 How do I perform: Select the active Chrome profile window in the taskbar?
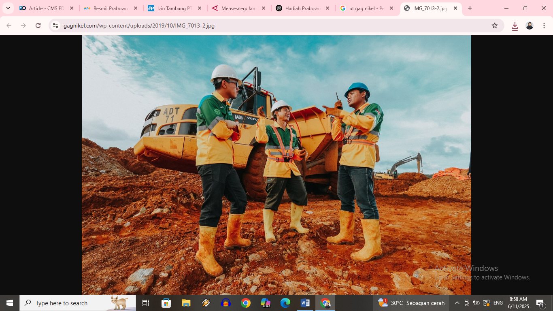pyautogui.click(x=325, y=303)
